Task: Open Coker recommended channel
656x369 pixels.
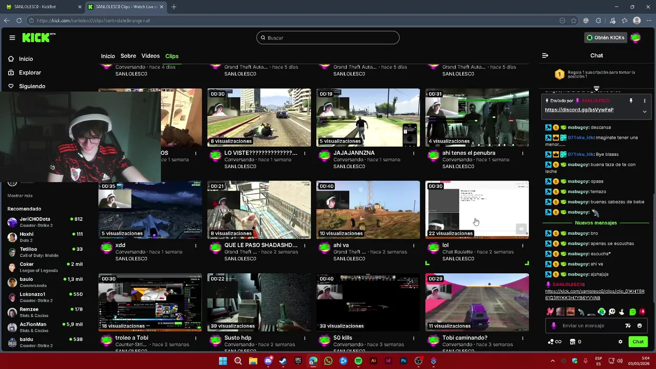Action: [x=45, y=267]
